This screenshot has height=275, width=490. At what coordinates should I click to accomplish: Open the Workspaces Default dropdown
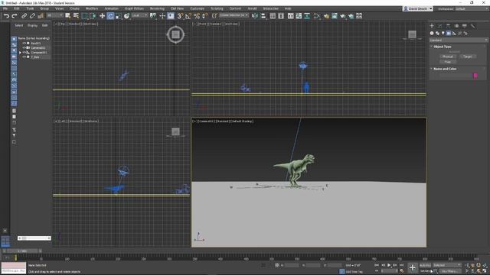[471, 8]
